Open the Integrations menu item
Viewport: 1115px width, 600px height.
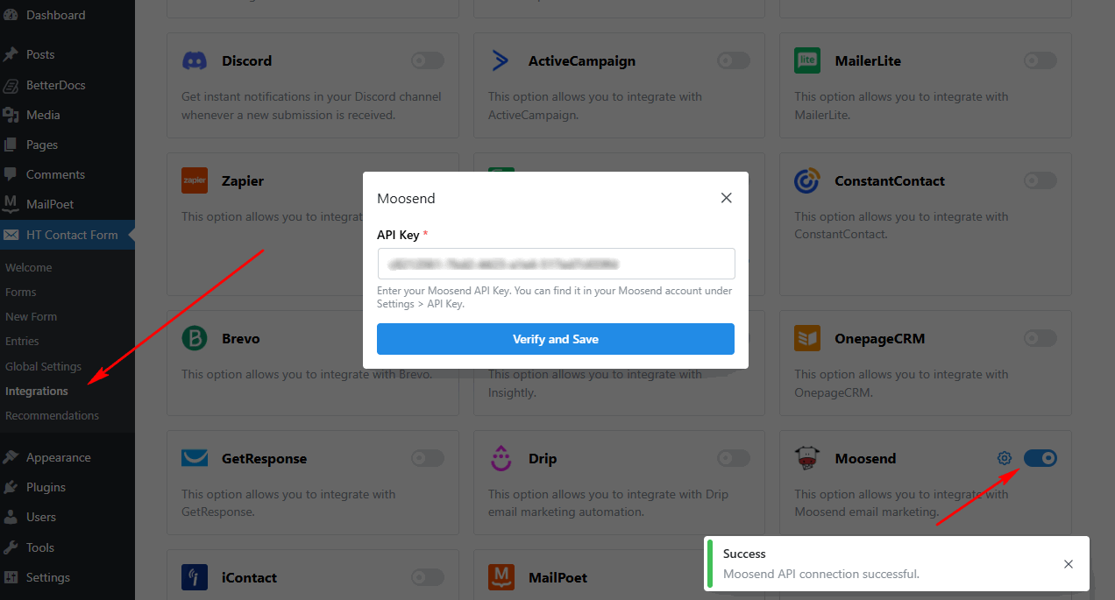(36, 391)
